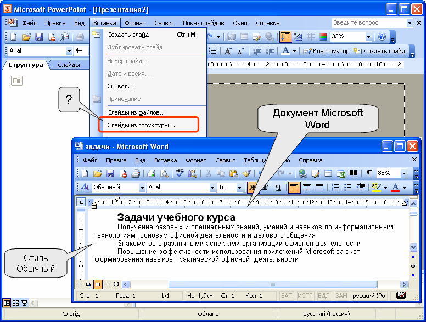Run ABC spelling check in Word toolbar
Viewport: 426px width, 322px height.
pos(180,173)
